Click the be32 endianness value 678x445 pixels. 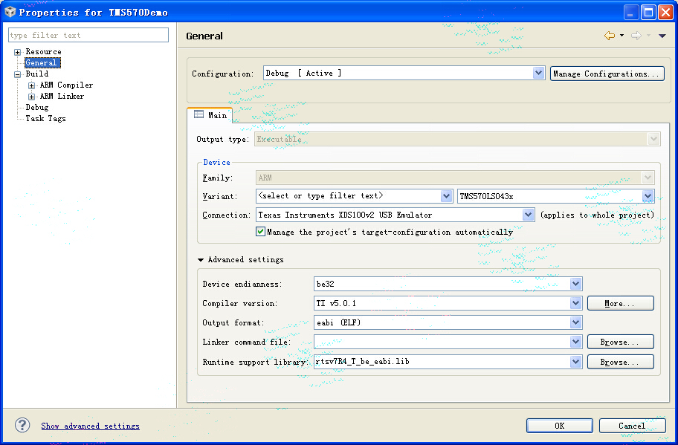point(325,284)
